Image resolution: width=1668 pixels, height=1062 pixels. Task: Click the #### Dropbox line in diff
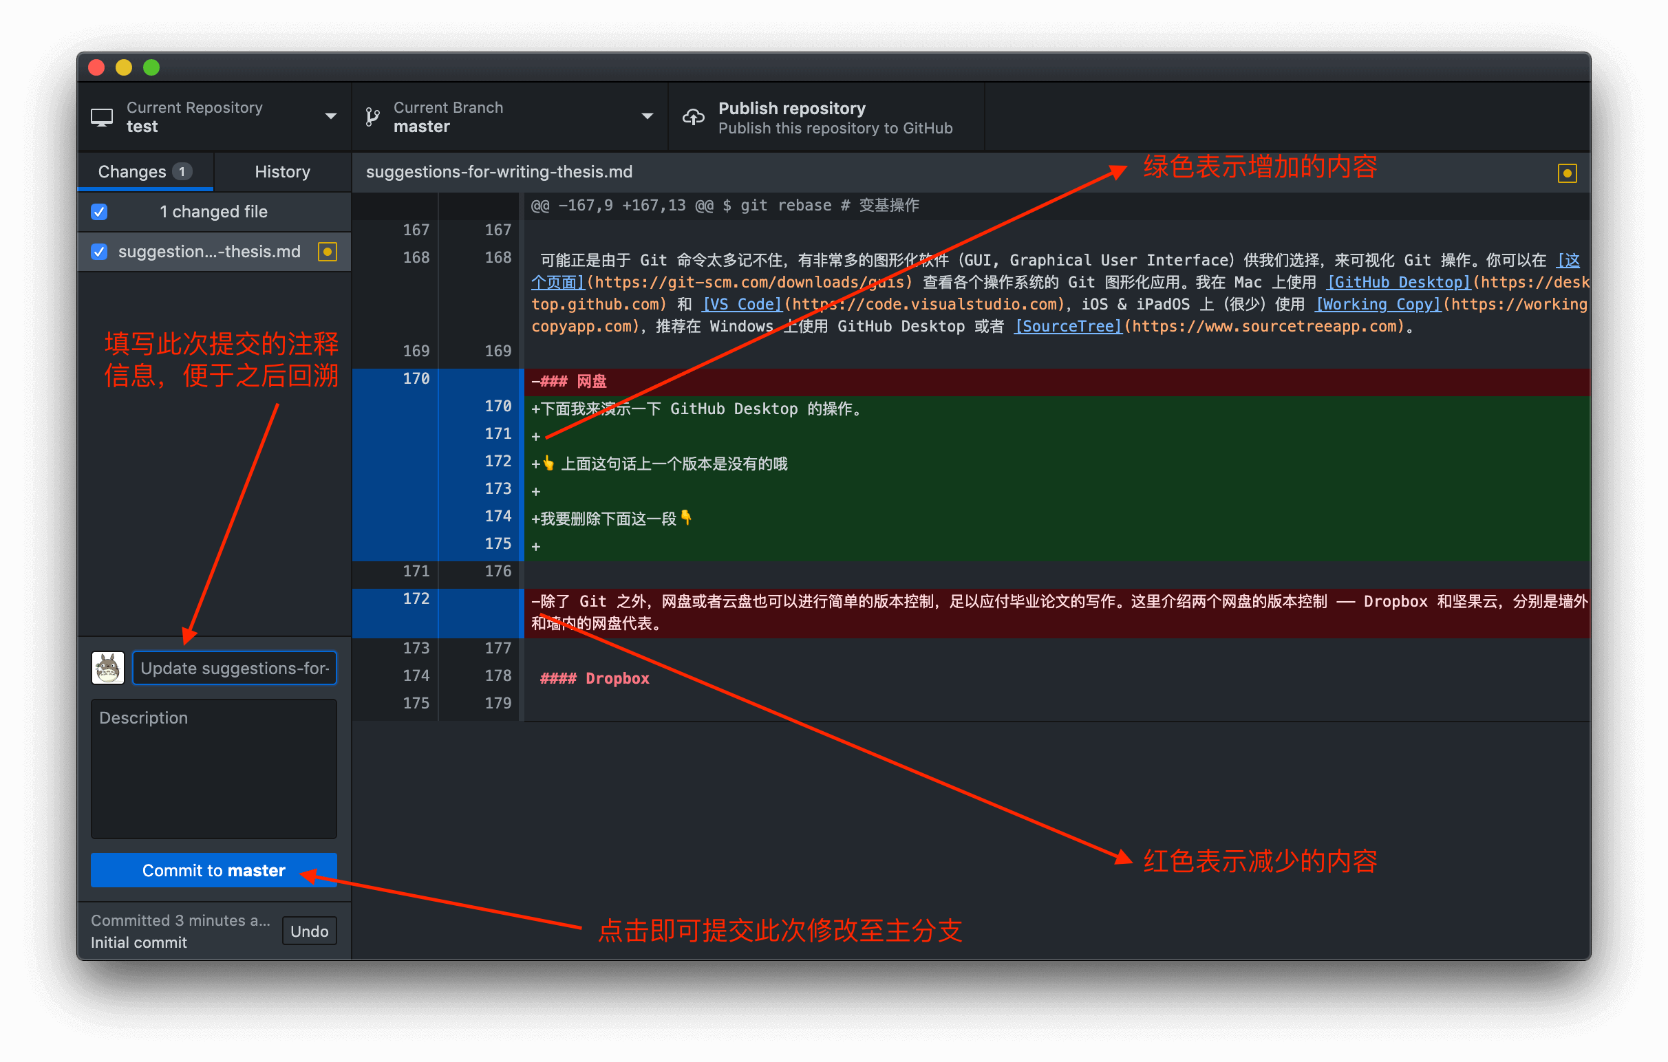[595, 679]
